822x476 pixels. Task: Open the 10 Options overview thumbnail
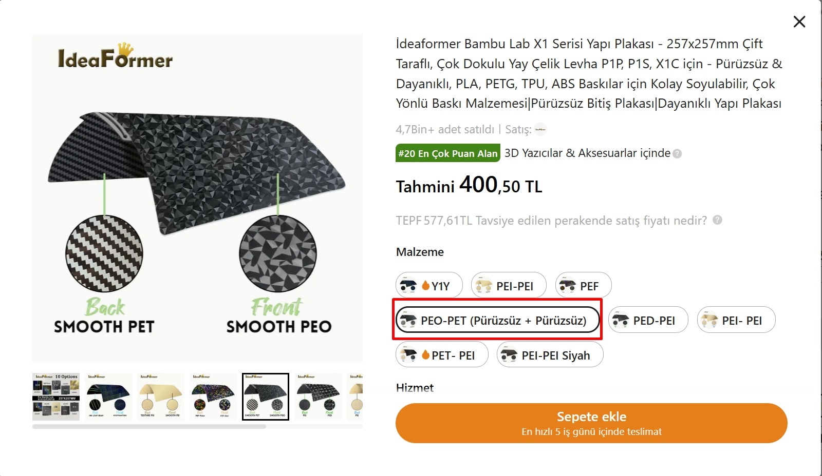[56, 396]
